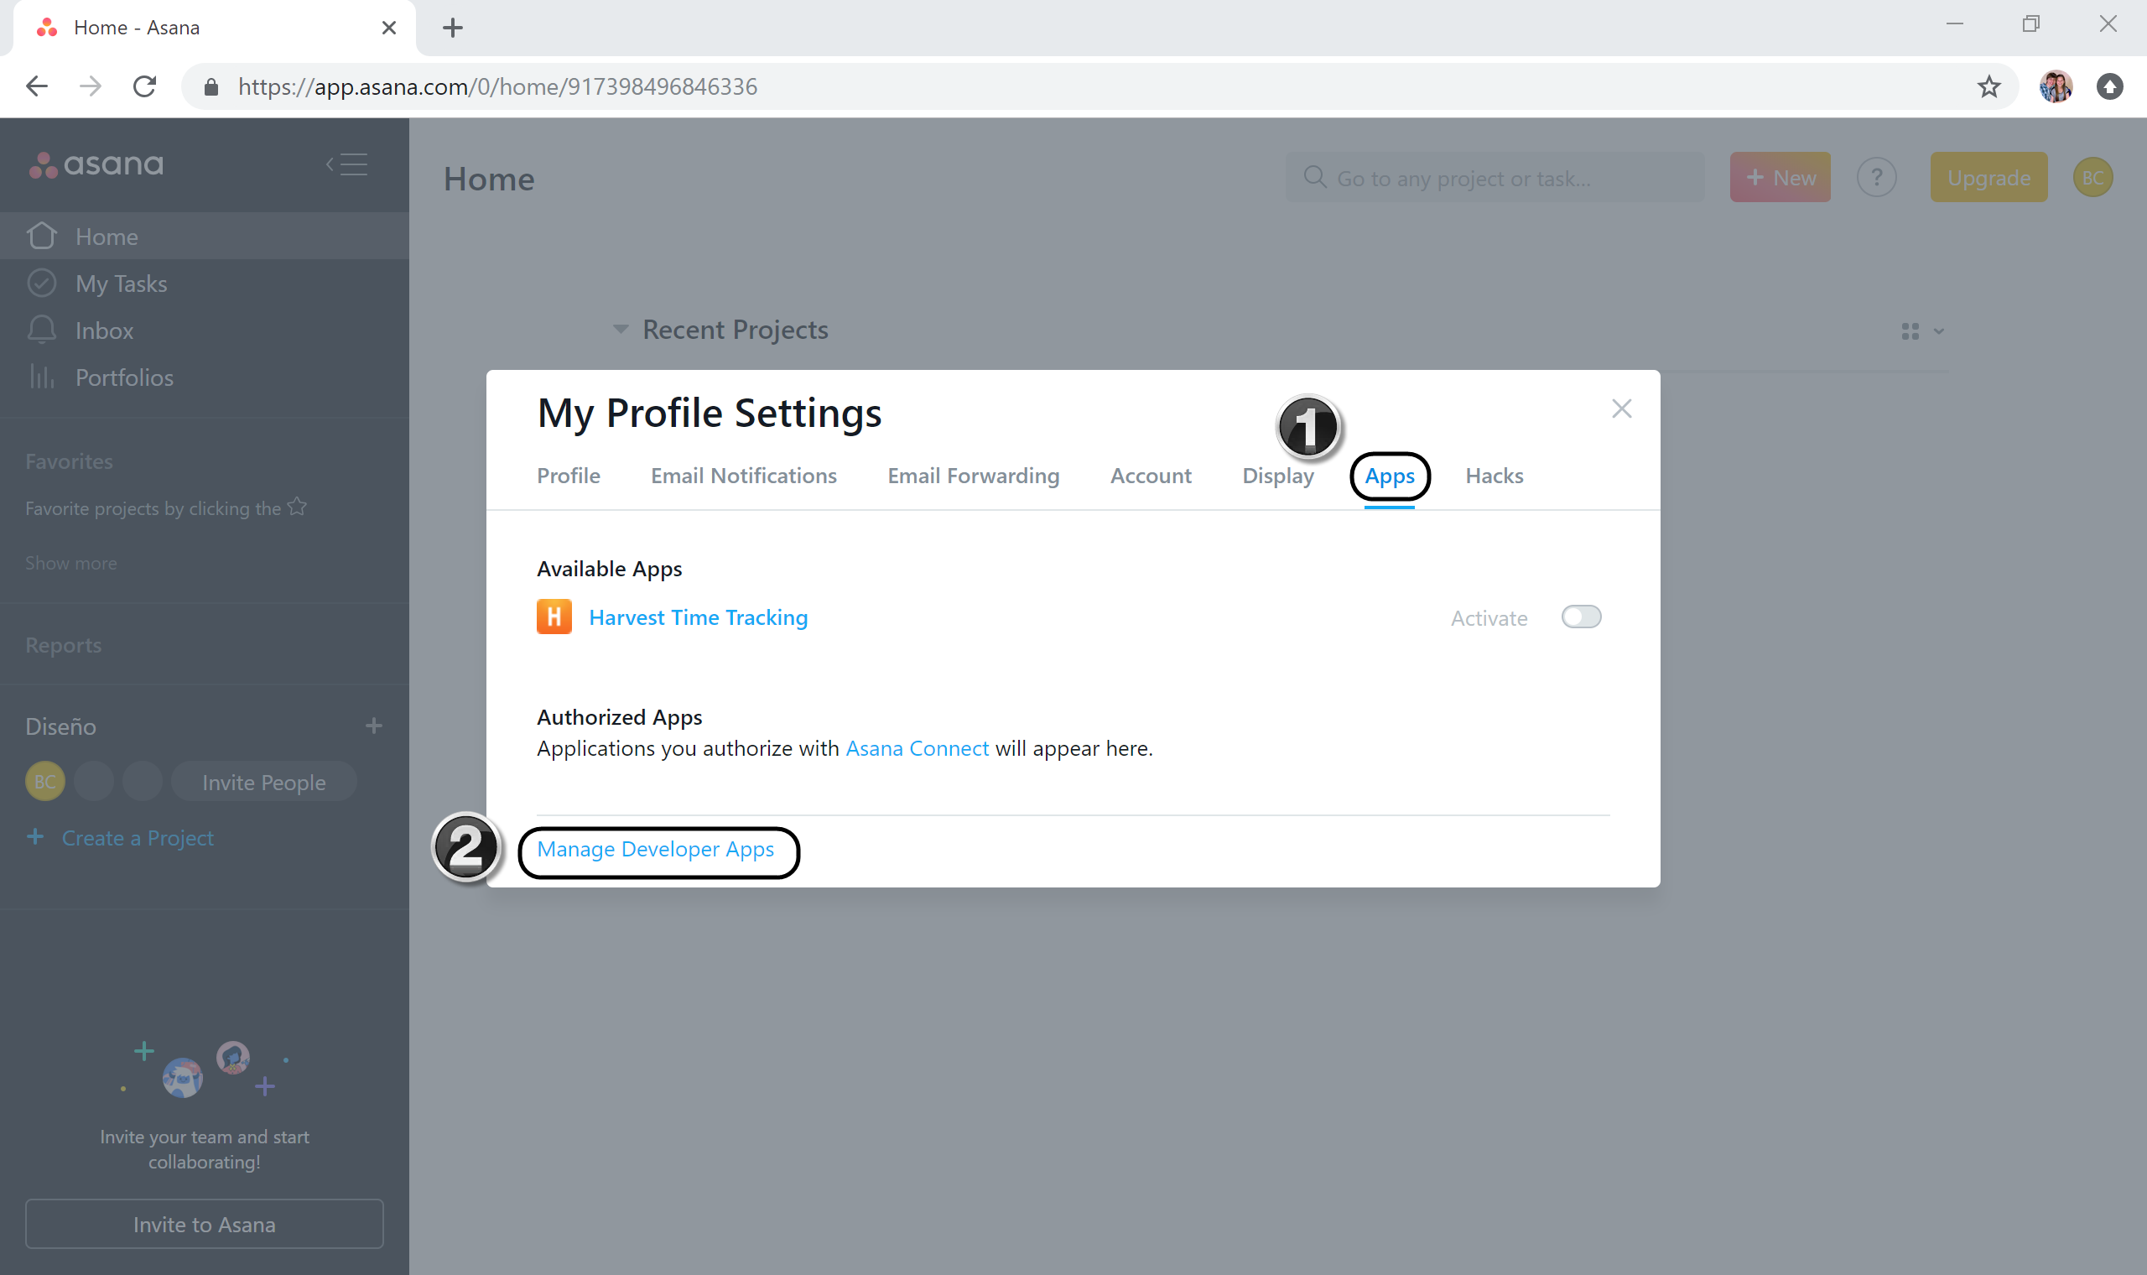Open My Tasks in the sidebar
The image size is (2147, 1275).
tap(205, 284)
